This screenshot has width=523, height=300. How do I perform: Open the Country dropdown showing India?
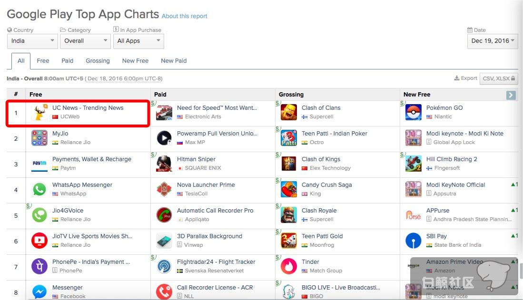tap(33, 41)
